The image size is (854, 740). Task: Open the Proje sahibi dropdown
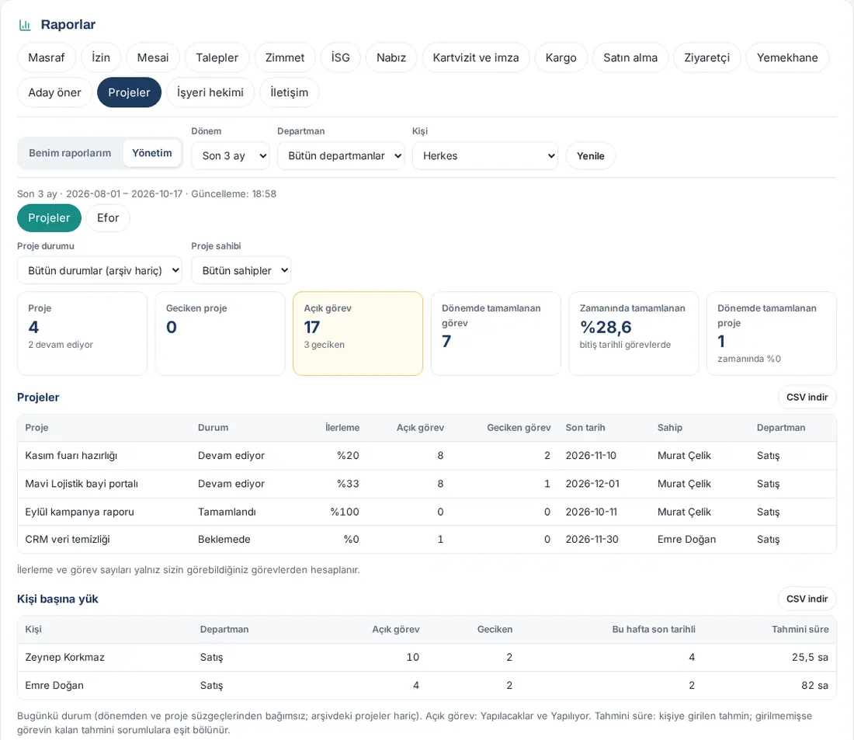[241, 270]
